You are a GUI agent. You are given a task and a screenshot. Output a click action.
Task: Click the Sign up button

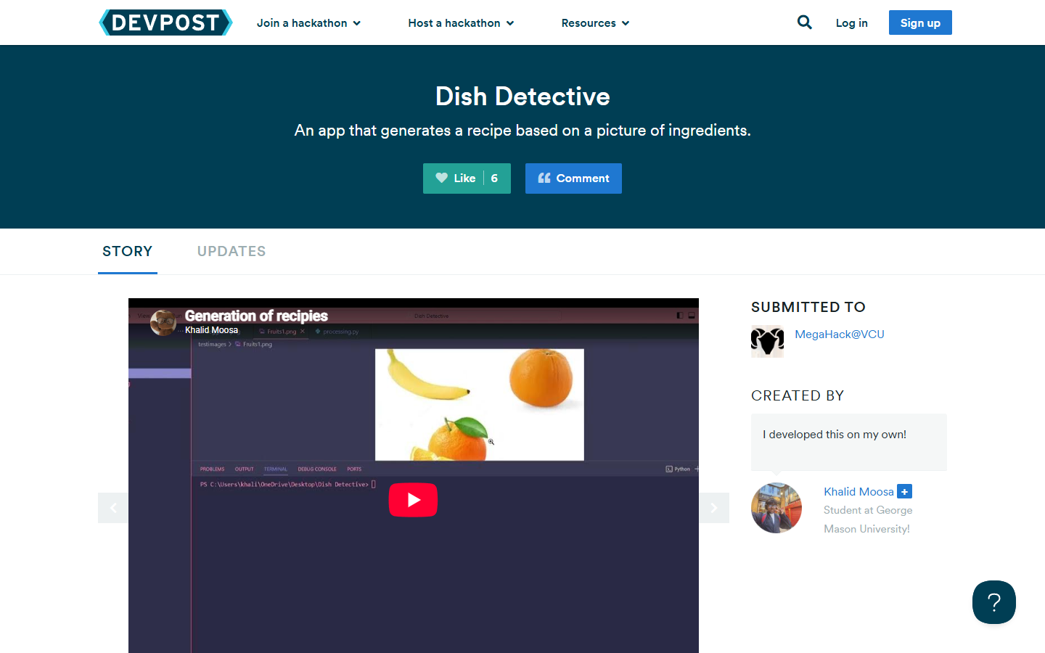pos(920,22)
